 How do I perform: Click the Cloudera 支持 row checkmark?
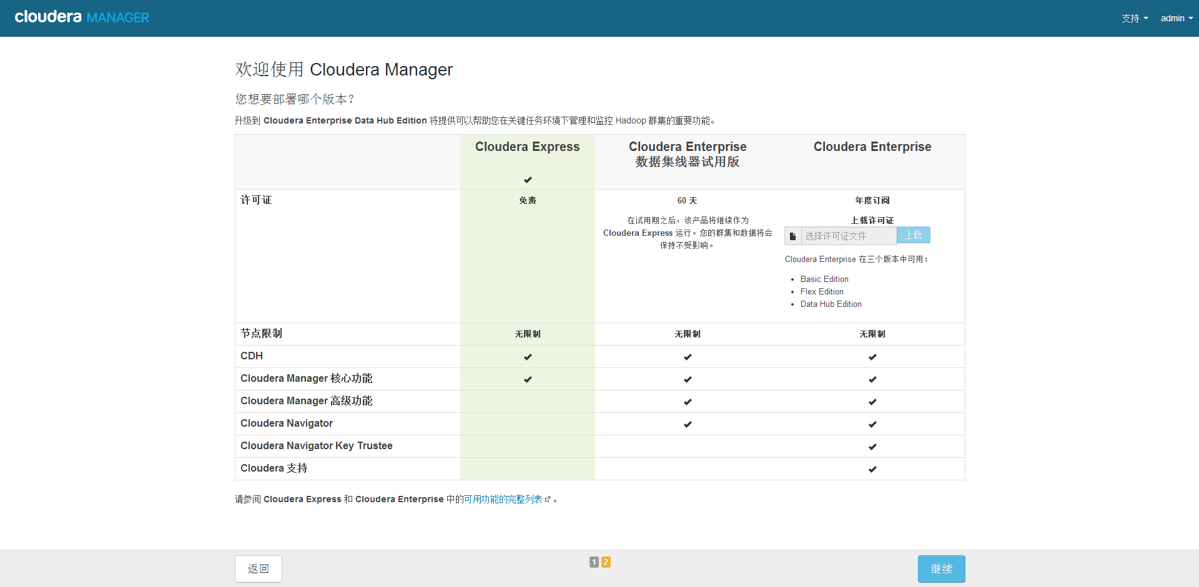coord(872,469)
